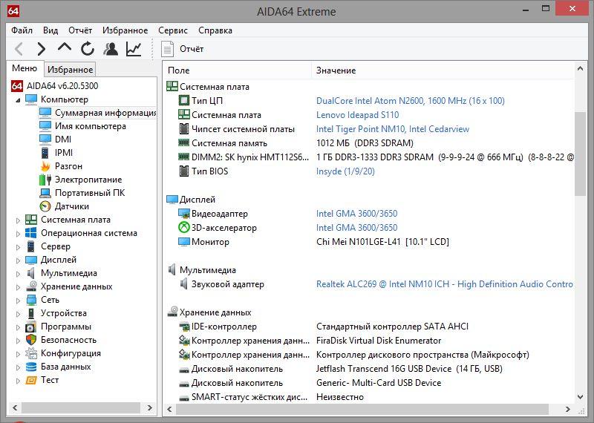Open the IPMI tree item

tap(56, 153)
